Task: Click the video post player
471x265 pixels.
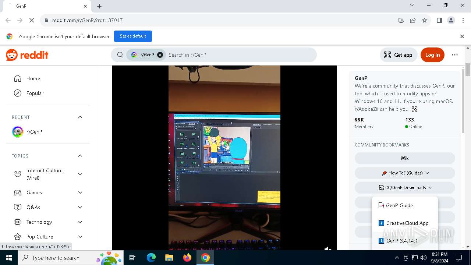Action: click(224, 158)
